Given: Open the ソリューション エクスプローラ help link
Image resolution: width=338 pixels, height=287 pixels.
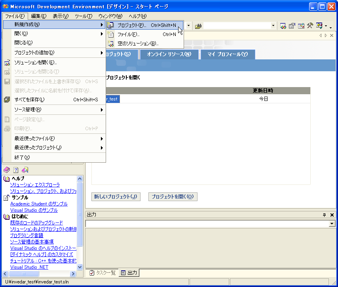Looking at the screenshot, I should (35, 185).
